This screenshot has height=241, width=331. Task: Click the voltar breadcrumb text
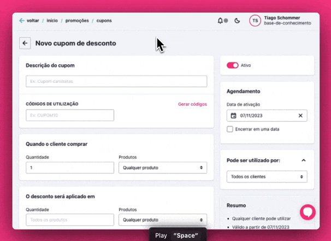click(x=33, y=21)
